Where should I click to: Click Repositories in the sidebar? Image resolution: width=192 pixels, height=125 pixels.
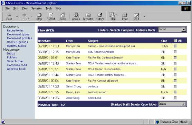tap(16, 31)
